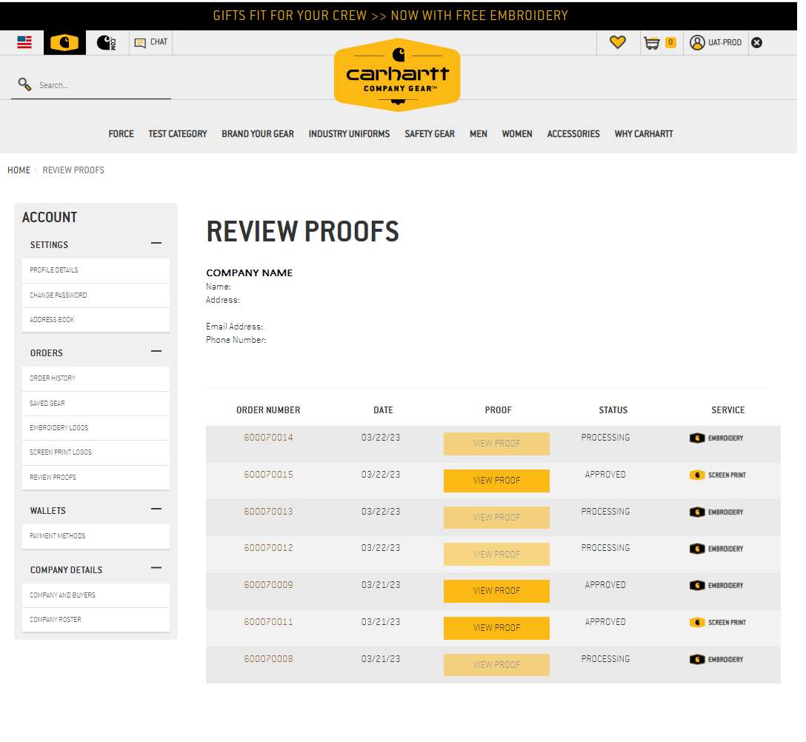Go to Home breadcrumb

click(19, 170)
